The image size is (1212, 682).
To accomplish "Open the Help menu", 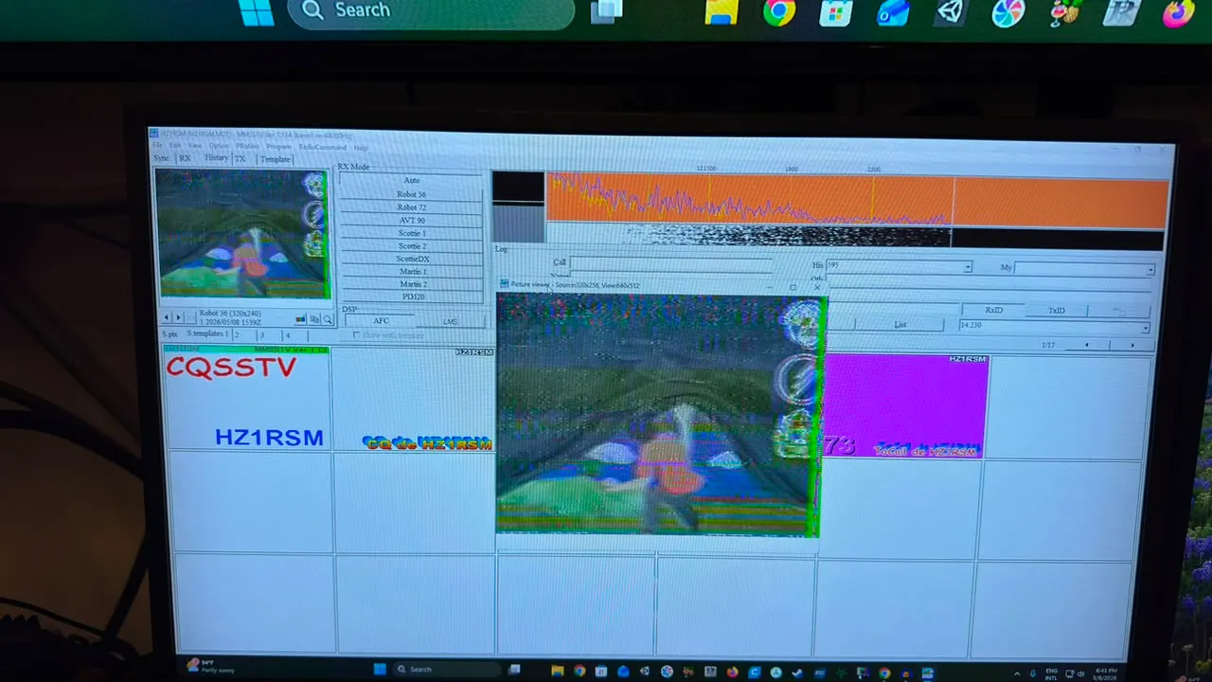I will point(361,148).
